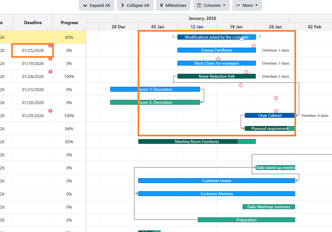Click red overdue alert beside 01/25/2026 deadline

click(x=50, y=46)
